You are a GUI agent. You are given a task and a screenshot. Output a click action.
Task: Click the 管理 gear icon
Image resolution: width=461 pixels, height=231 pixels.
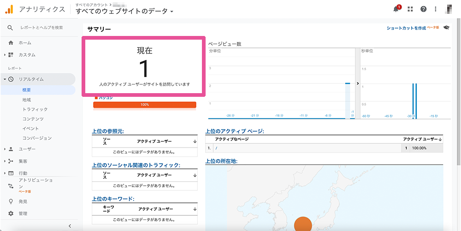11,213
